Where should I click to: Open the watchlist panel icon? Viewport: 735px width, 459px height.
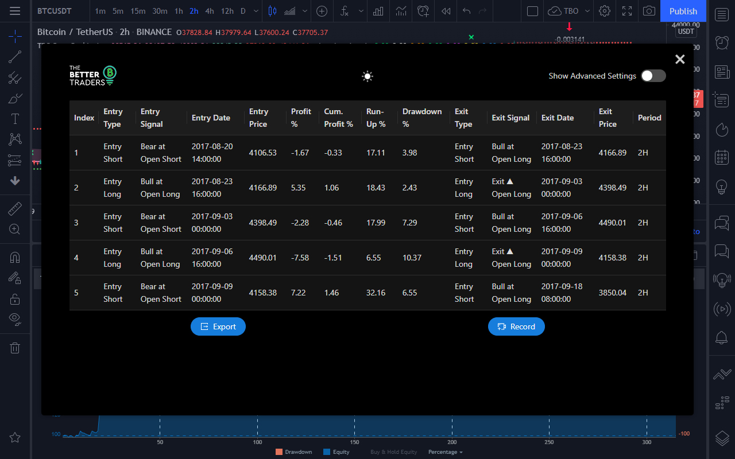click(x=722, y=14)
